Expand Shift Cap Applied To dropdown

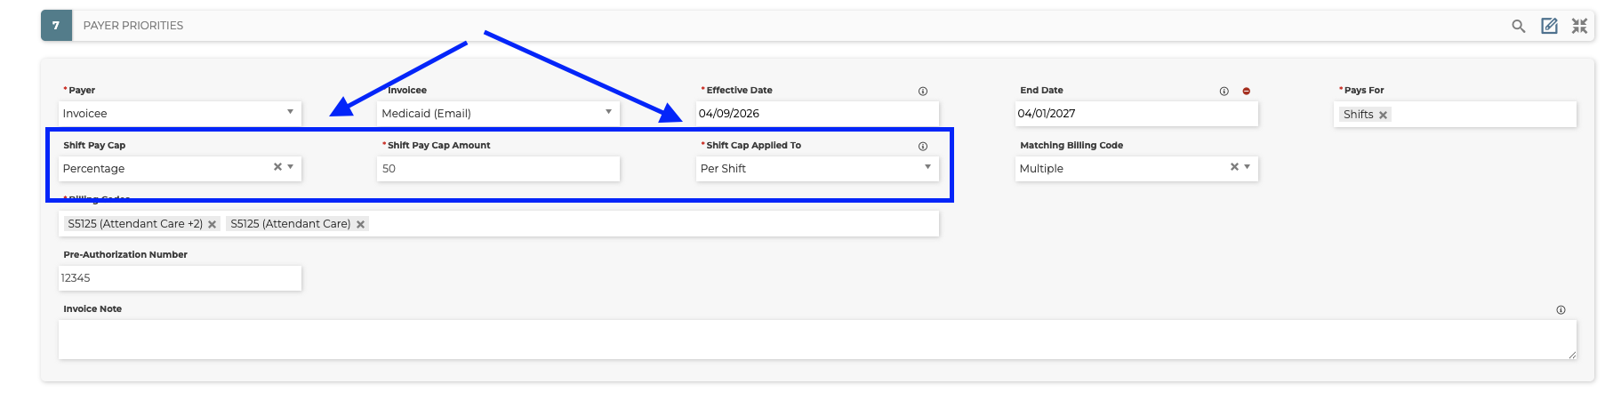point(927,167)
